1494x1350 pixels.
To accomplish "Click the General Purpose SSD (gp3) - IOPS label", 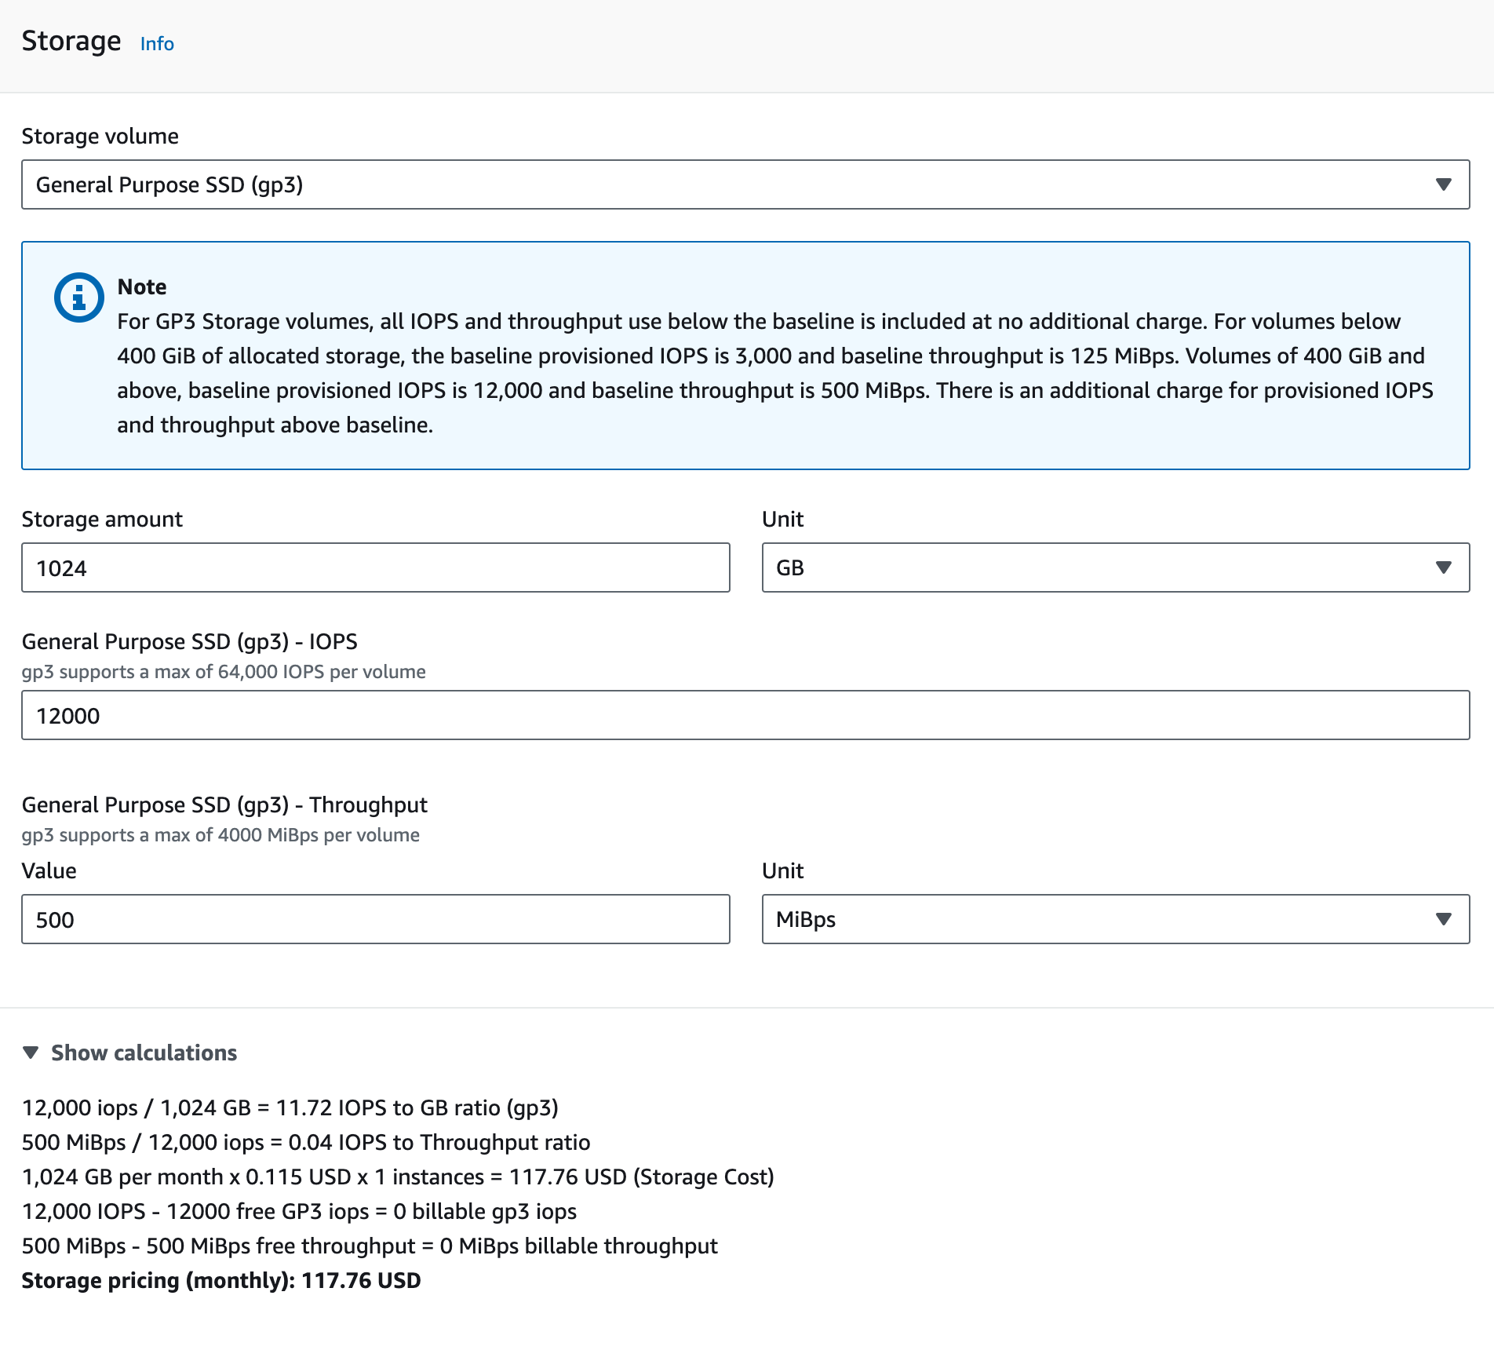I will click(x=189, y=641).
